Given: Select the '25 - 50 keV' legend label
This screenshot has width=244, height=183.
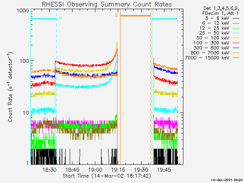Looking at the screenshot, I should (x=214, y=33).
